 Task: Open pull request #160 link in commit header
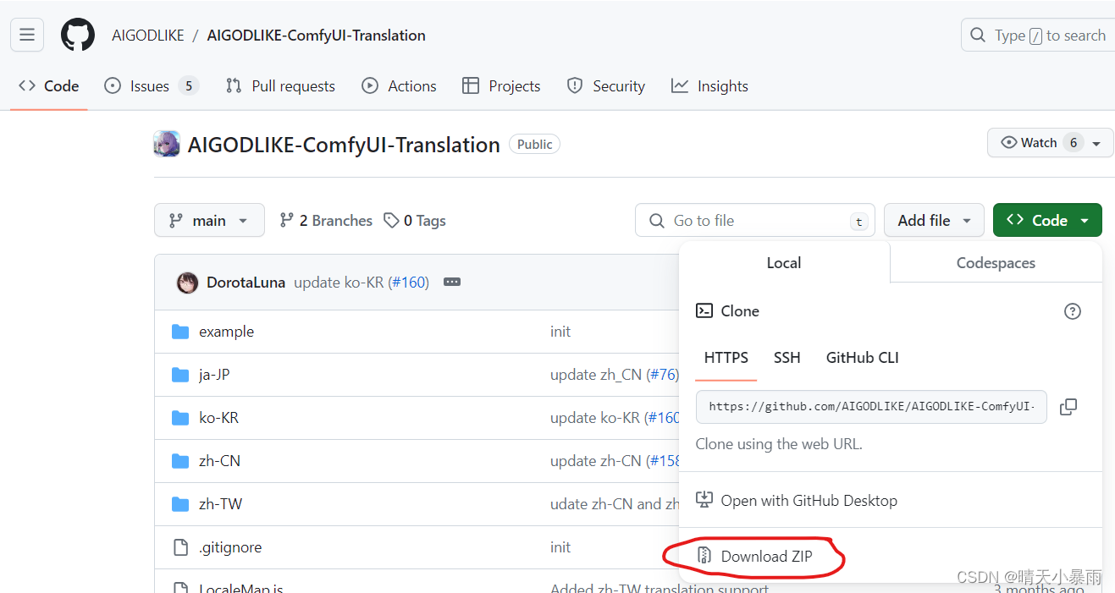point(408,283)
